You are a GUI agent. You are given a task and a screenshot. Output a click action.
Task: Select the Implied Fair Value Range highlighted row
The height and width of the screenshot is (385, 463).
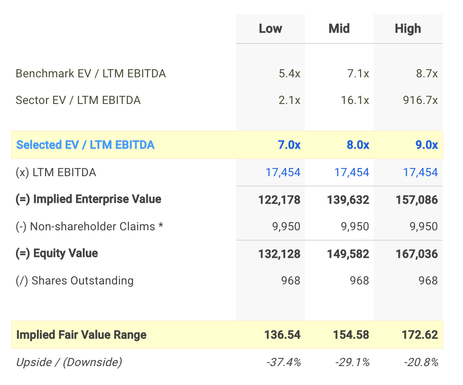81,335
